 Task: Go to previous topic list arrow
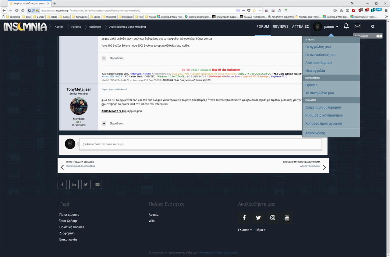pos(62,167)
